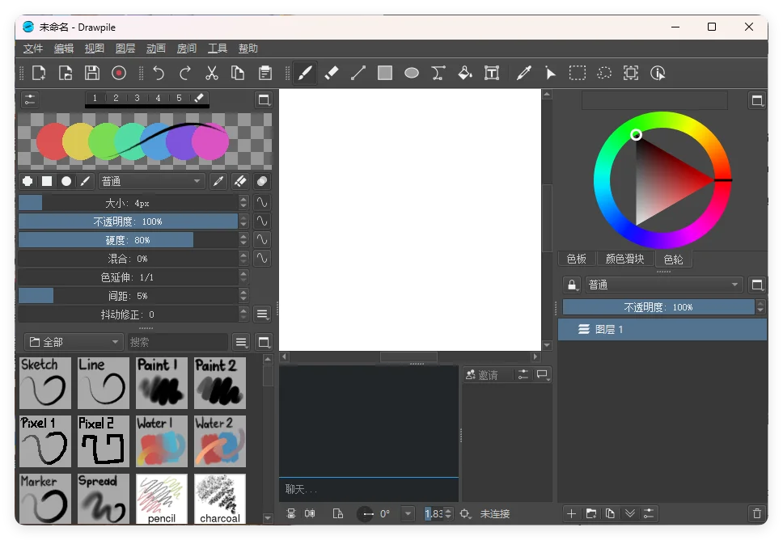Viewport: 783px width, 540px height.
Task: Select the charcoal brush preset
Action: [219, 498]
